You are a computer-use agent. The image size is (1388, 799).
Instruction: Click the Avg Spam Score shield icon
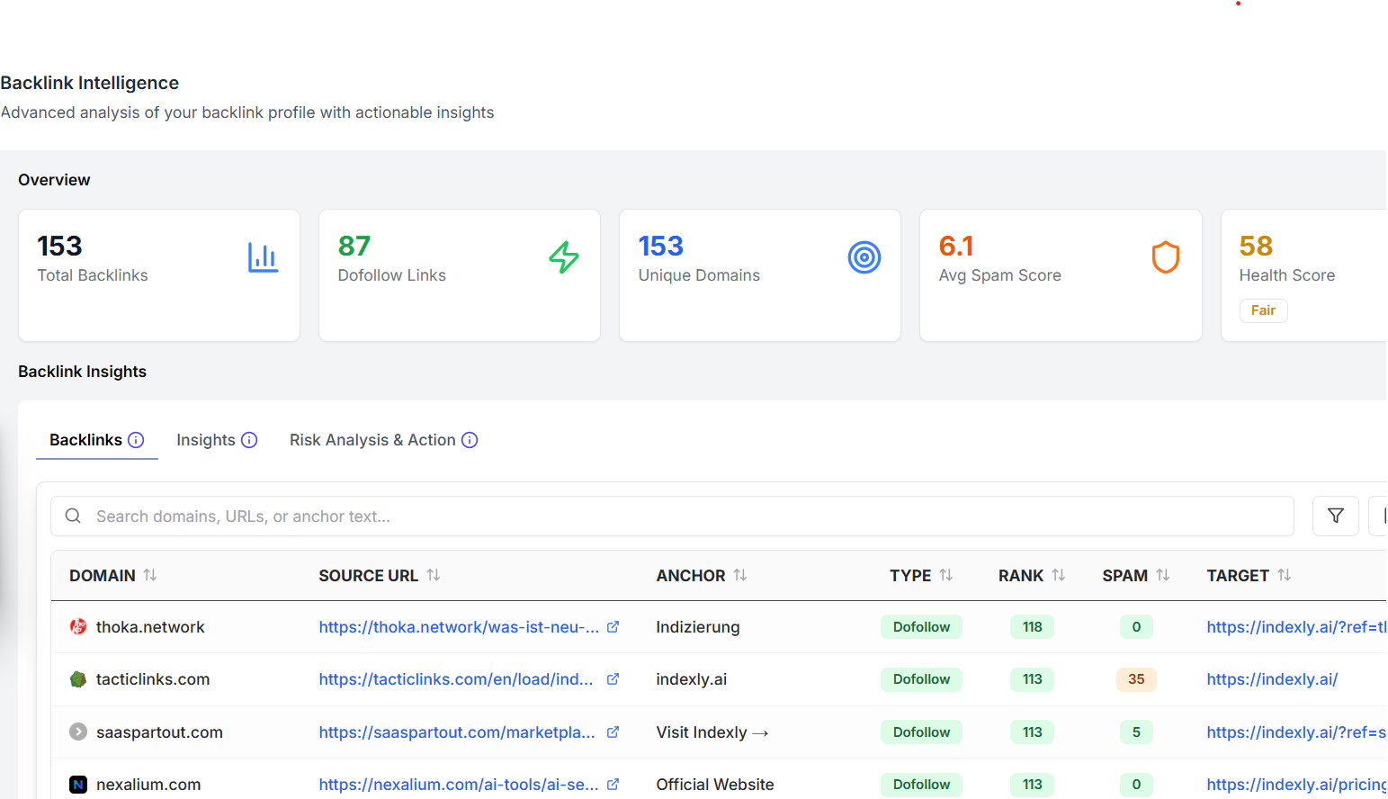pos(1166,257)
